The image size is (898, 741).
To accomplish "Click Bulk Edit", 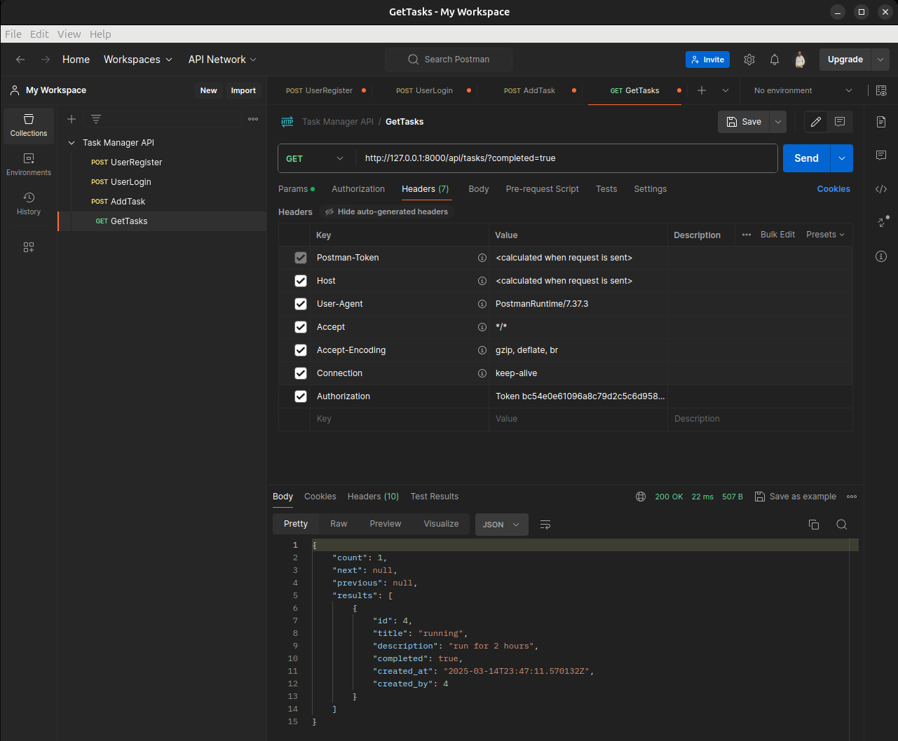I will click(x=777, y=235).
